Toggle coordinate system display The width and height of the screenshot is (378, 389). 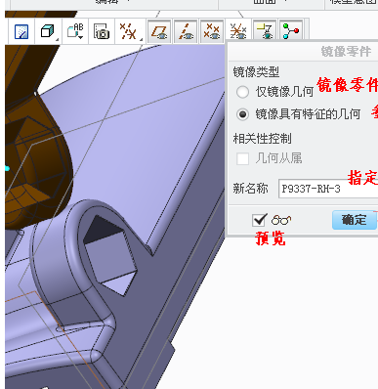click(238, 31)
